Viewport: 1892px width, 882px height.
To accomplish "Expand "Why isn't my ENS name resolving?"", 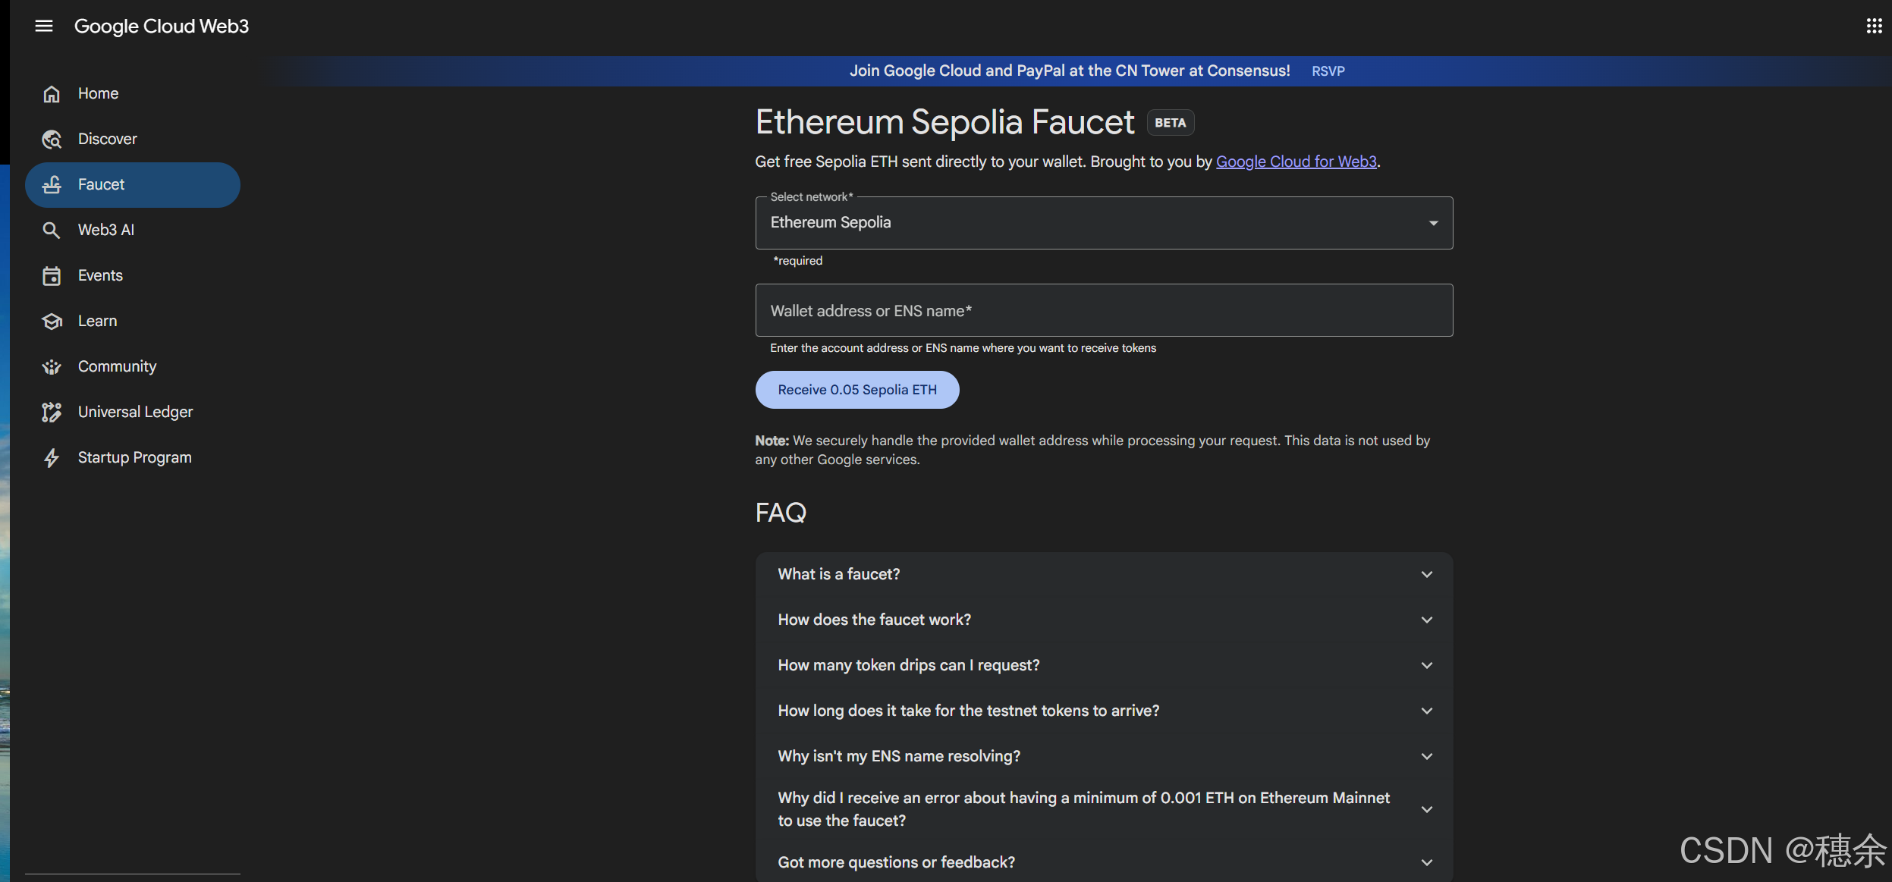I will 1104,757.
